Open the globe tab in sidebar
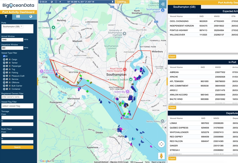The width and height of the screenshot is (238, 163). point(31,17)
